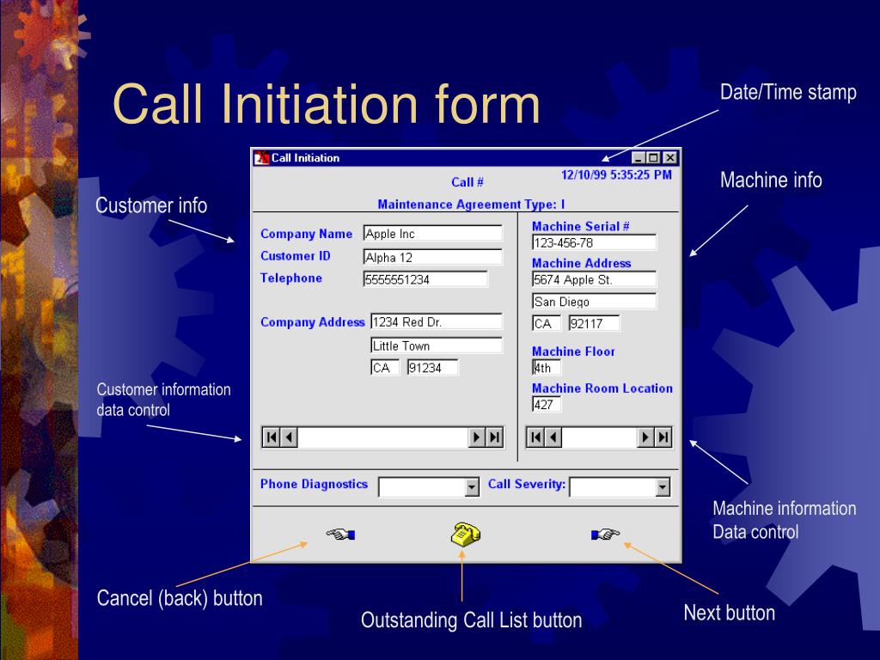
Task: Expand the Call Severity dropdown arrow
Action: tap(663, 487)
